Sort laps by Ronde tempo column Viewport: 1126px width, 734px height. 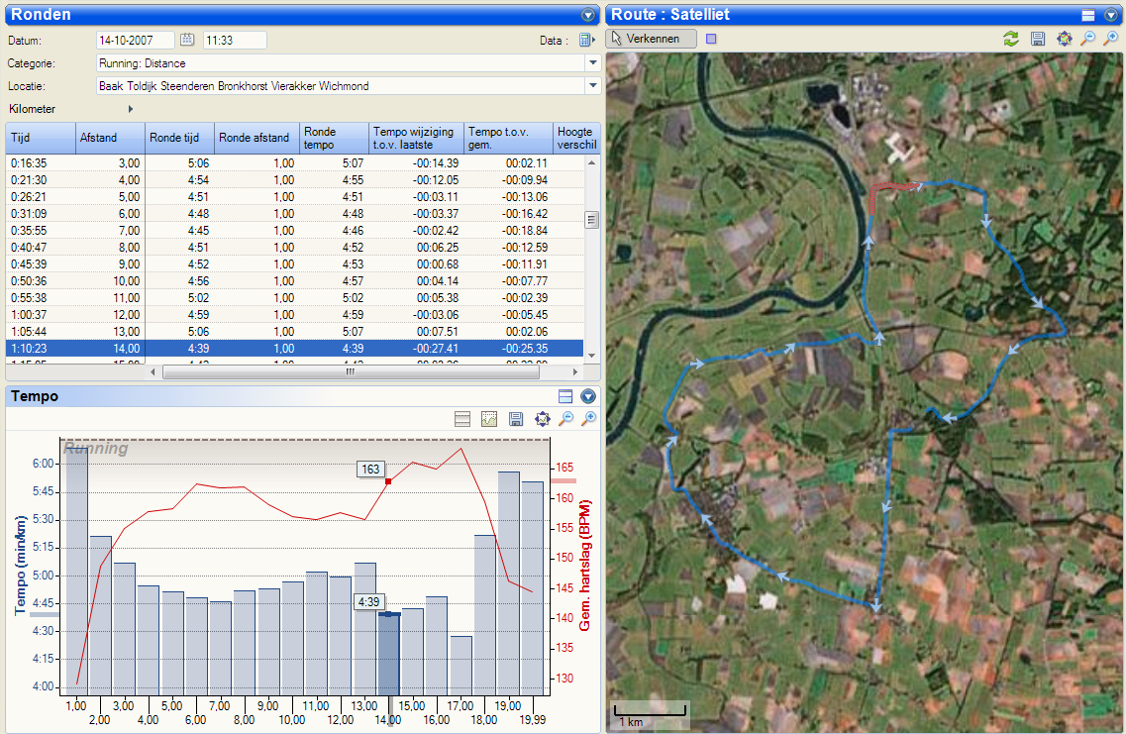(333, 138)
